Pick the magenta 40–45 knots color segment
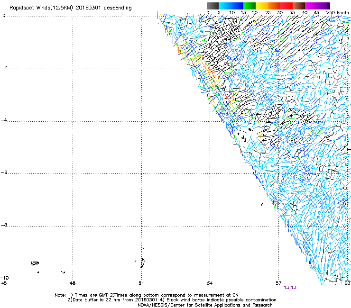351x308 pixels. 311,6
